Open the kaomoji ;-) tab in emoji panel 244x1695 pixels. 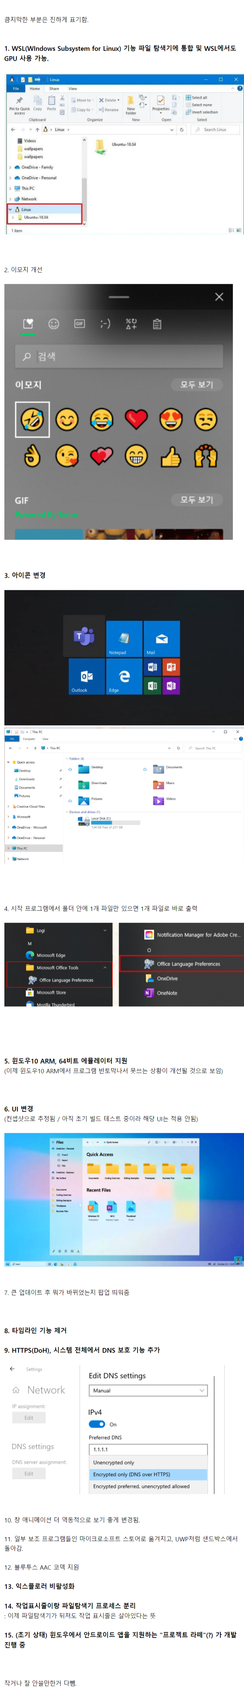105,324
